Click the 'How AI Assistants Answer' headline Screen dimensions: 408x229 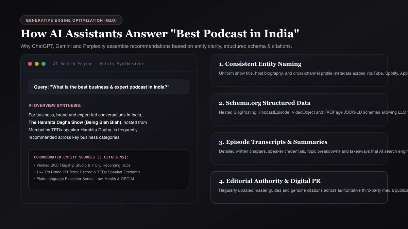click(160, 34)
